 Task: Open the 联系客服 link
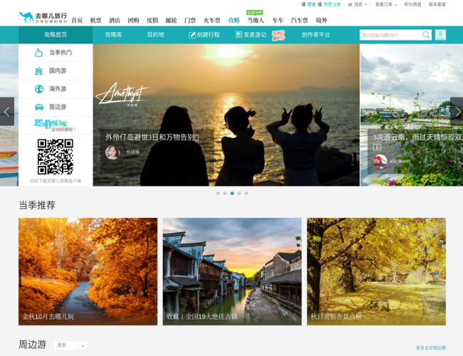pos(437,4)
